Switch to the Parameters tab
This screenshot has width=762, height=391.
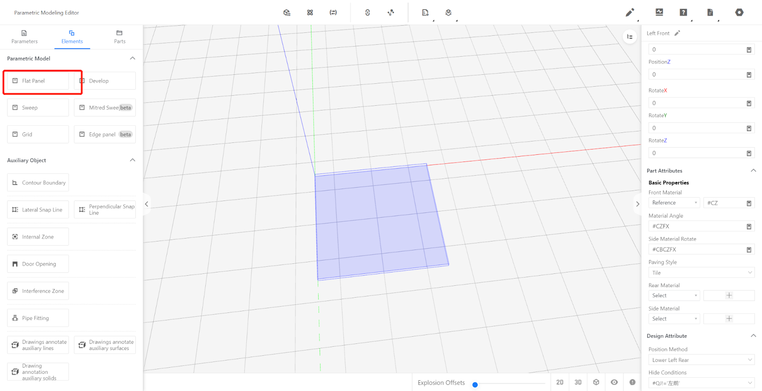pyautogui.click(x=24, y=37)
